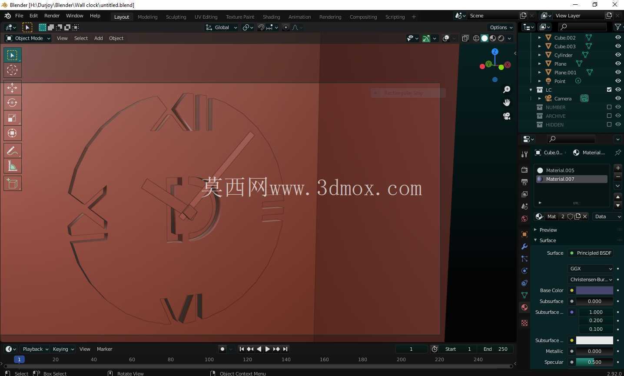Play the animation forward
624x376 pixels.
267,349
